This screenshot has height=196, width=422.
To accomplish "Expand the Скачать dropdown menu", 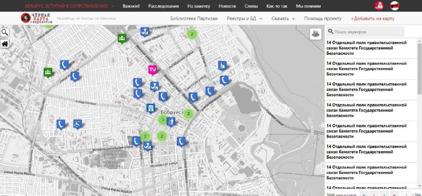I will (x=283, y=18).
